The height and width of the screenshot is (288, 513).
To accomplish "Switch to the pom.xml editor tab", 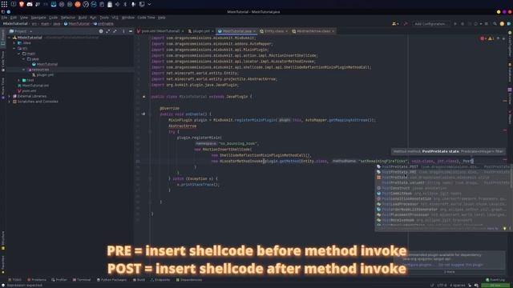I will point(160,31).
